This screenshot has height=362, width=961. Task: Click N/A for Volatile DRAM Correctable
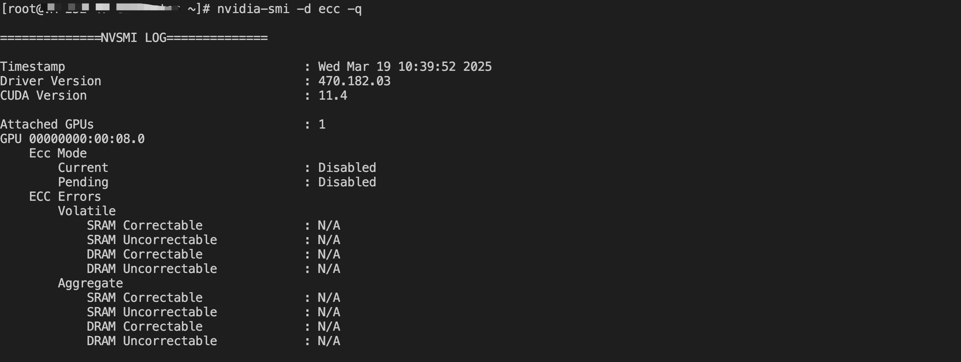pyautogui.click(x=329, y=254)
